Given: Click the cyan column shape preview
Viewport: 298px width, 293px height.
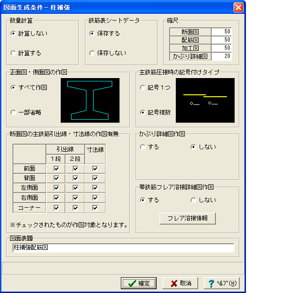Looking at the screenshot, I should [90, 100].
